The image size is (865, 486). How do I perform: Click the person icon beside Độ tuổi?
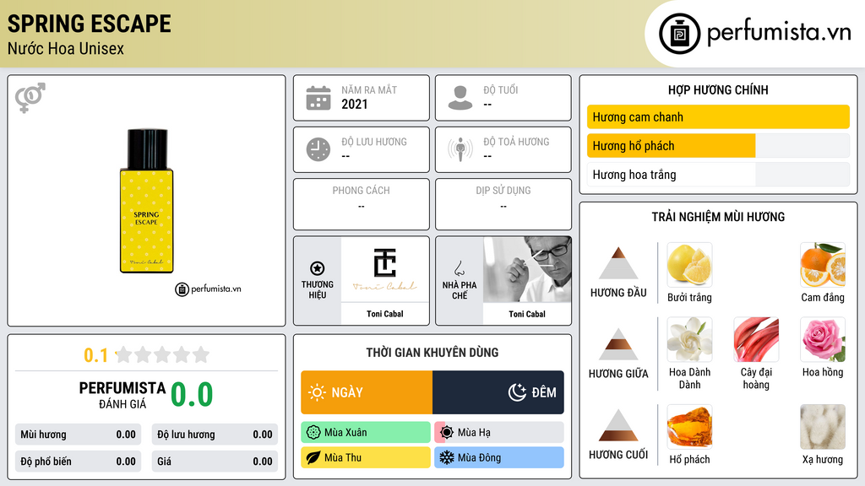click(460, 98)
